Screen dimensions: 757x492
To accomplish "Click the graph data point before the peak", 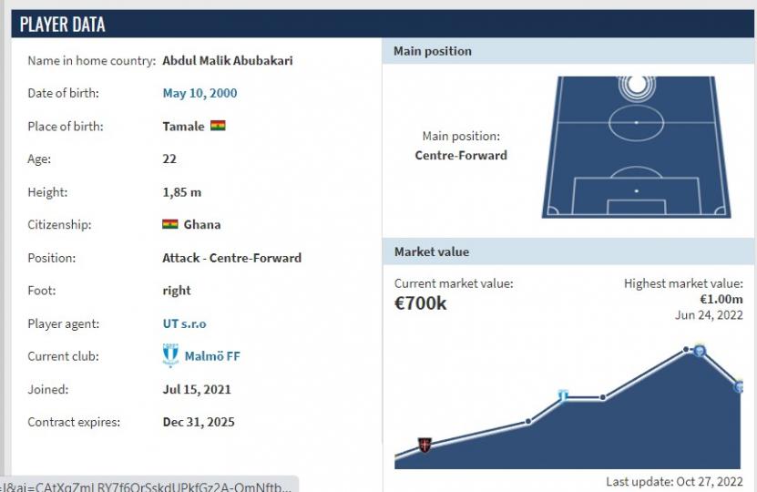I will tap(686, 349).
